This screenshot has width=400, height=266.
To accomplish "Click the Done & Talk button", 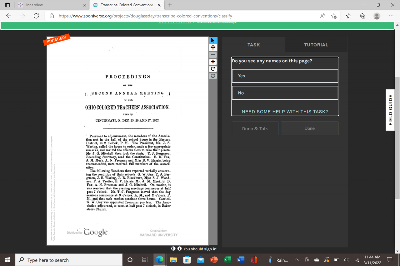I will [x=255, y=128].
